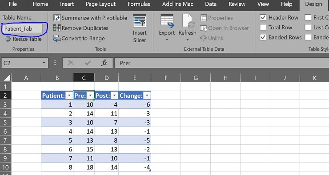
Task: Enable the First Column checkbox
Action: (x=308, y=17)
